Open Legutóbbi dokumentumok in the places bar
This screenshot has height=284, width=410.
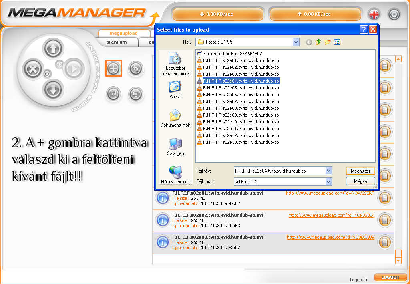click(175, 64)
